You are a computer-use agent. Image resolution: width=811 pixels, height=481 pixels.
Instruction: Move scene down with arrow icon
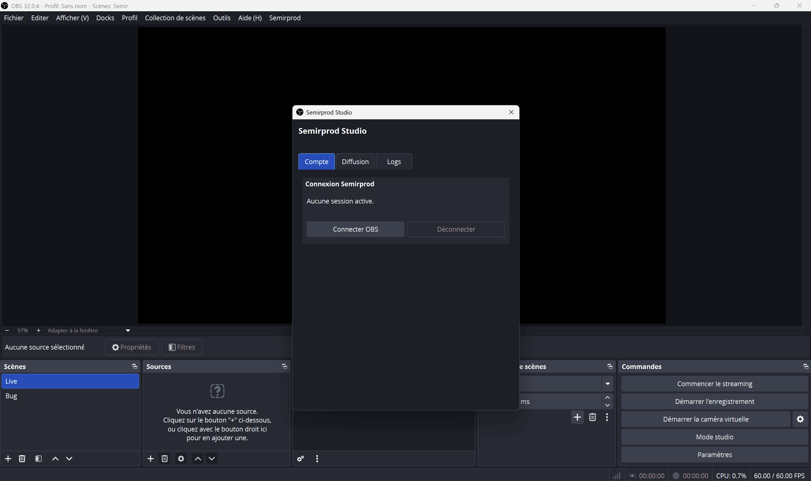pos(69,458)
